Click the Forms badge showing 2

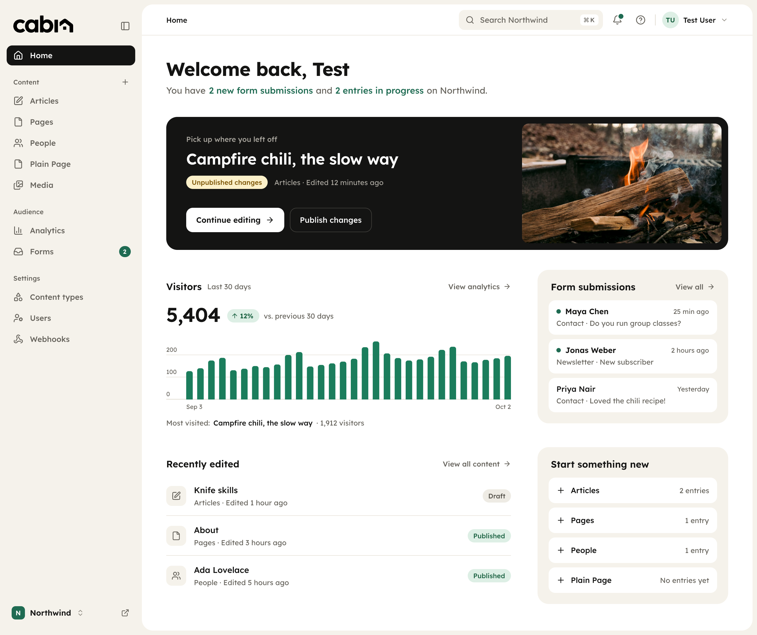point(125,252)
